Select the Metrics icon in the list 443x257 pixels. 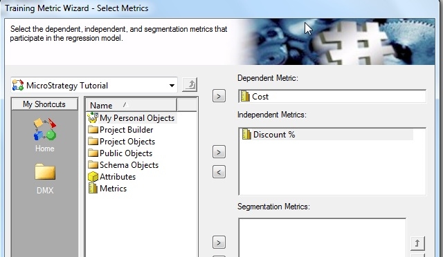coord(92,188)
